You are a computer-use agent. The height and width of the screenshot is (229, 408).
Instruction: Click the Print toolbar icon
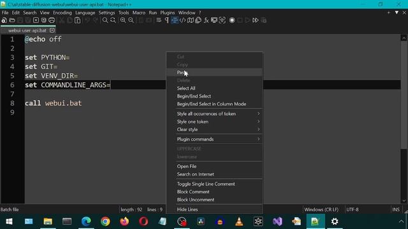pyautogui.click(x=52, y=20)
